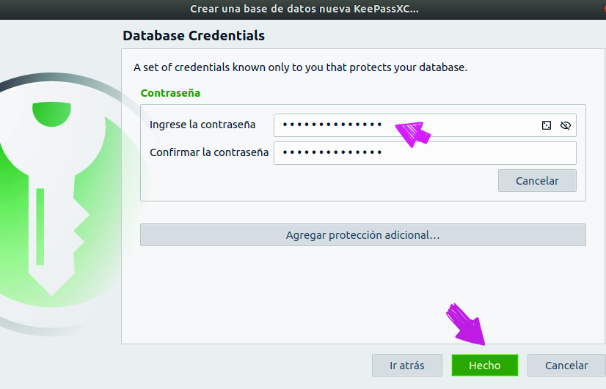This screenshot has width=606, height=389.
Task: Click the credentials description sentence
Action: point(300,67)
